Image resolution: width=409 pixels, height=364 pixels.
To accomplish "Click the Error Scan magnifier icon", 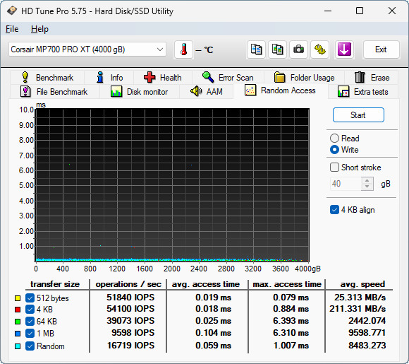I will point(208,77).
